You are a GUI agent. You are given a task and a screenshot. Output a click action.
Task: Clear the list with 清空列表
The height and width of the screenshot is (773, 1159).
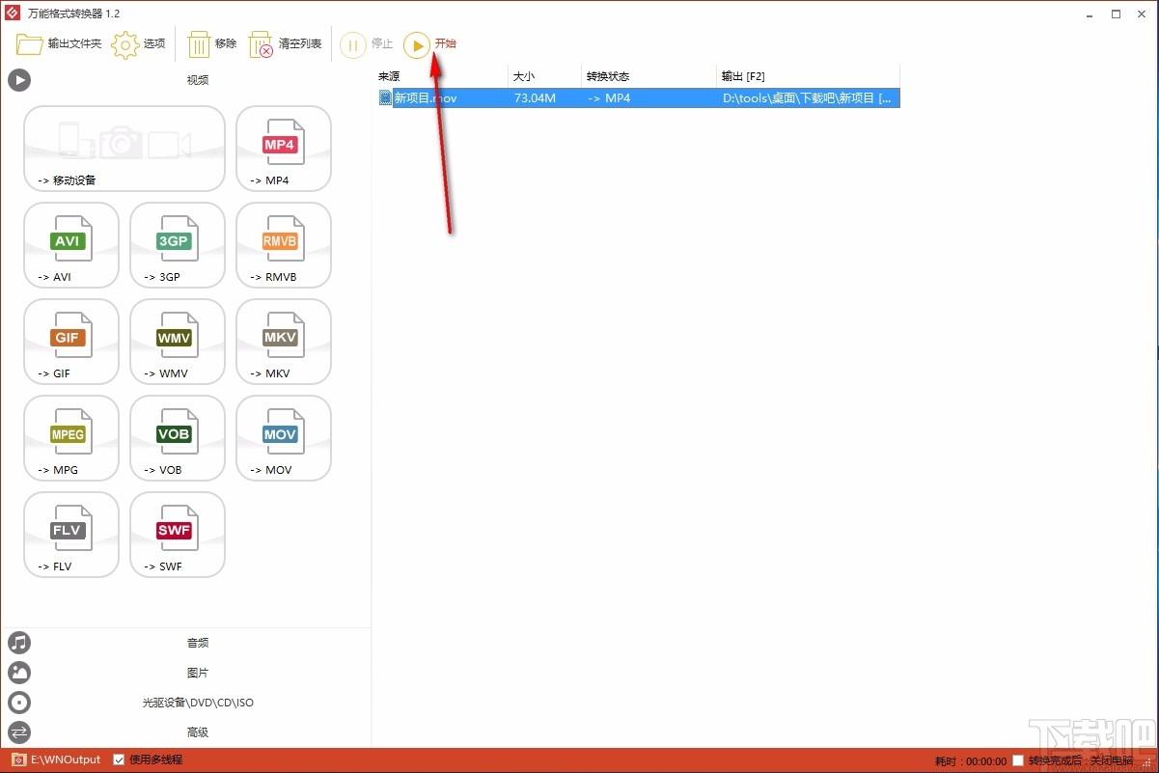[x=286, y=44]
